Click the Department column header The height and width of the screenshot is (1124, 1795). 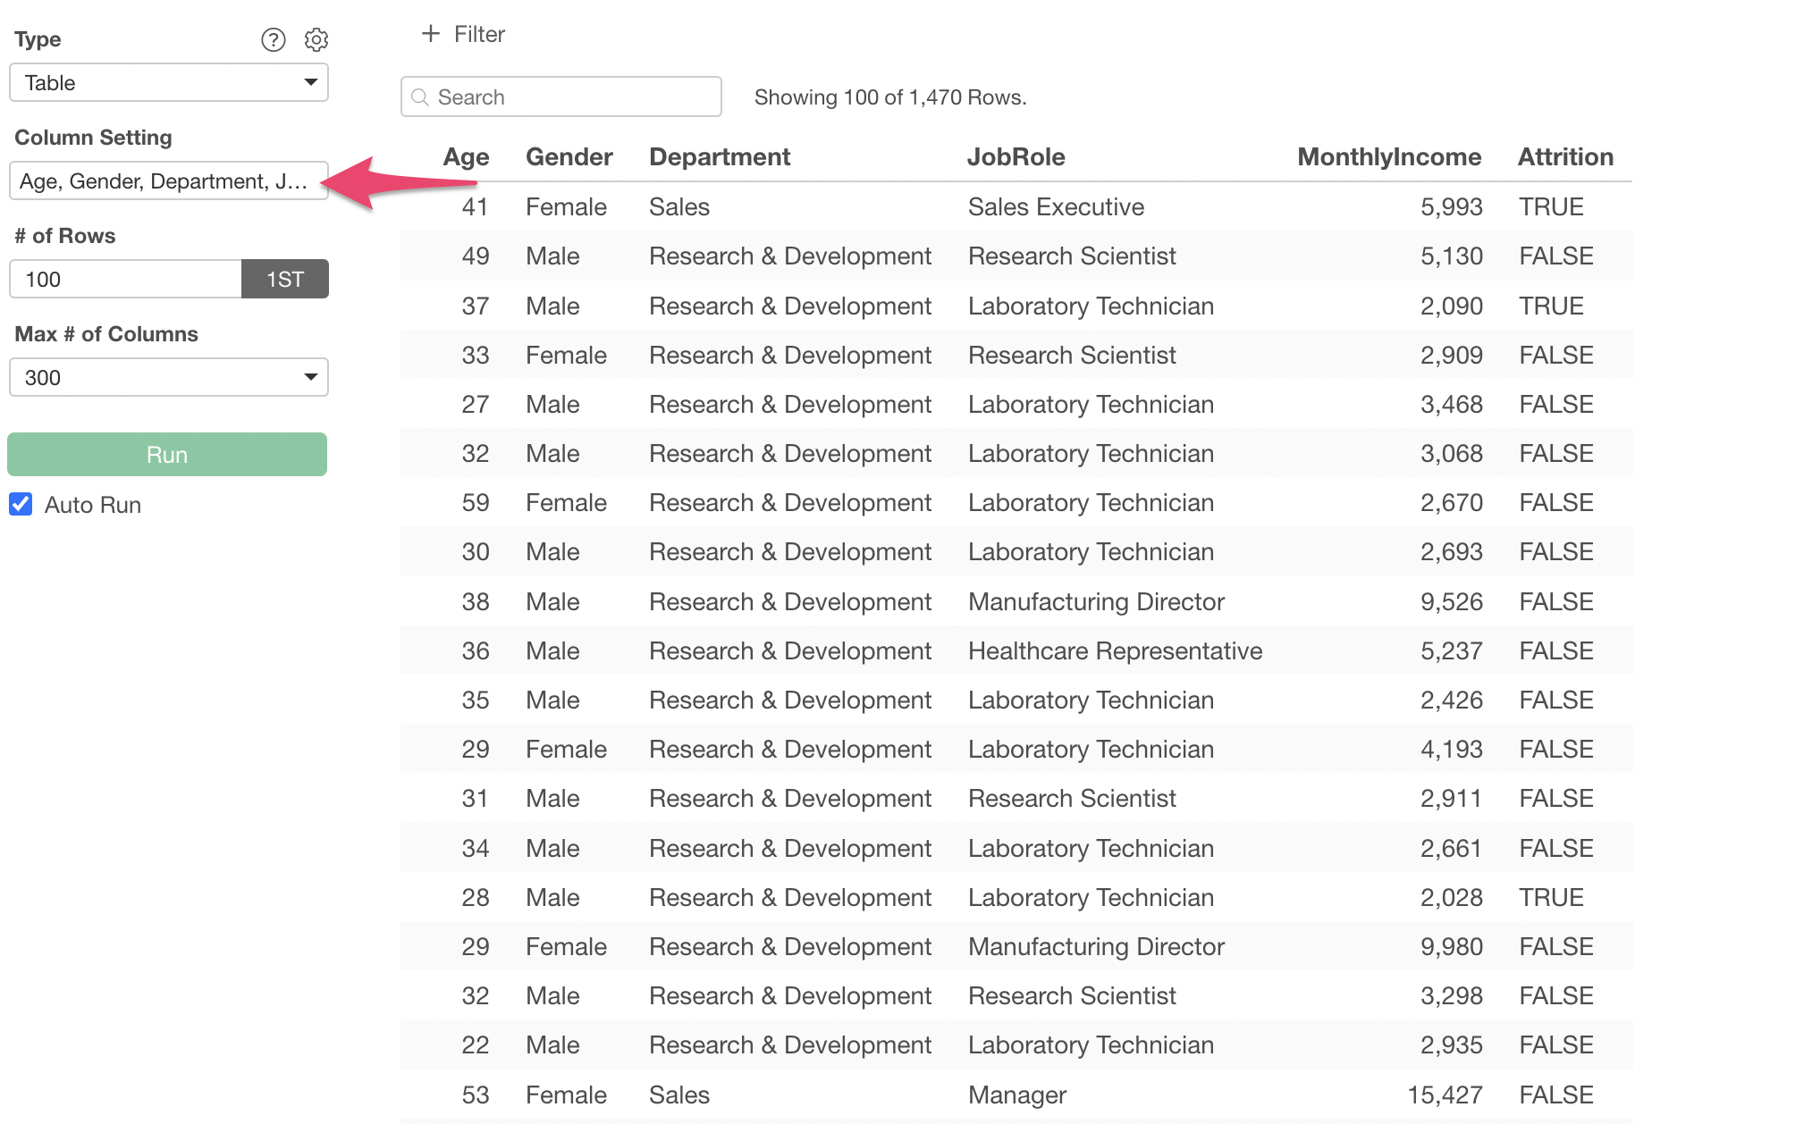[x=720, y=157]
